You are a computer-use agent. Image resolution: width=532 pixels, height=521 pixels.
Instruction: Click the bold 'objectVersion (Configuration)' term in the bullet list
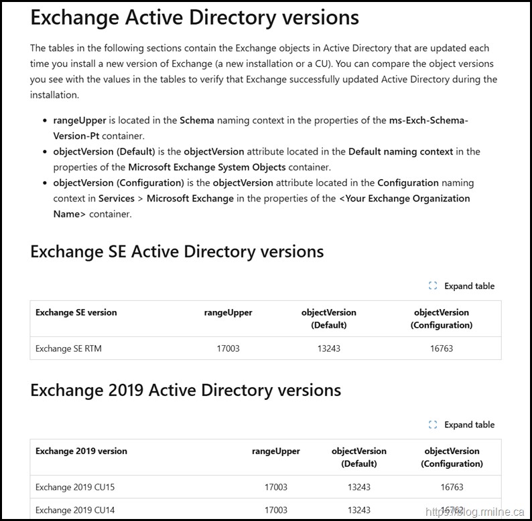pyautogui.click(x=119, y=183)
